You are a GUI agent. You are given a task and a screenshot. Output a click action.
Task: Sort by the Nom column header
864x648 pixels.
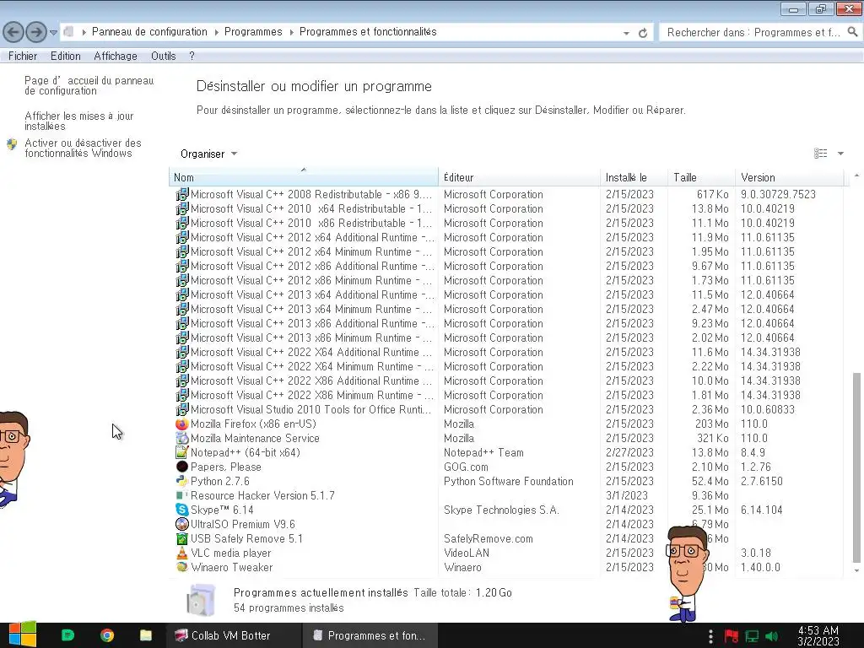point(304,177)
